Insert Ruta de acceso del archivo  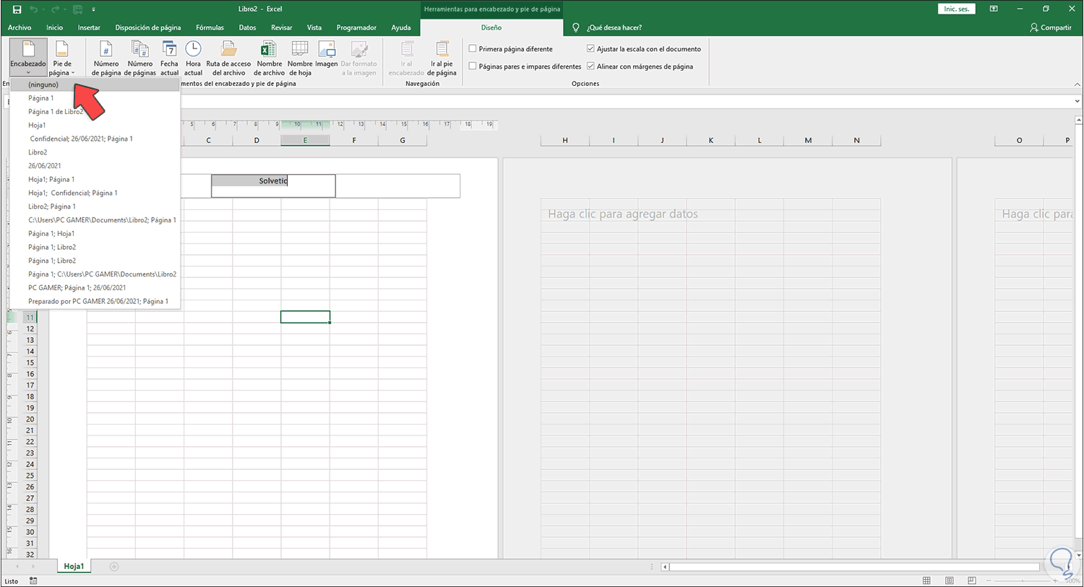coord(228,57)
